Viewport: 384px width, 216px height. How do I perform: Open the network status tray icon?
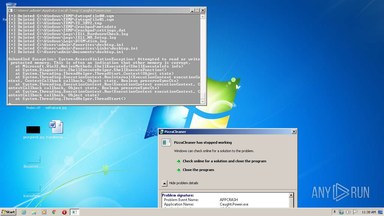point(341,212)
